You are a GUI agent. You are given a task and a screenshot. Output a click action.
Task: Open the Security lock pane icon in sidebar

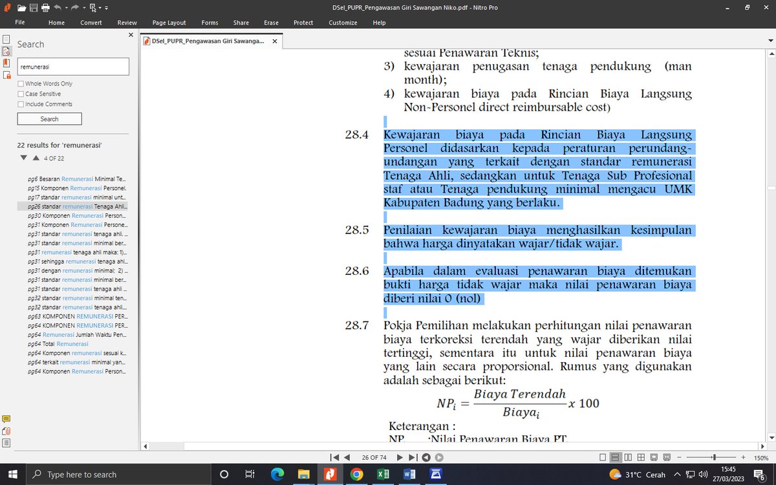(6, 75)
